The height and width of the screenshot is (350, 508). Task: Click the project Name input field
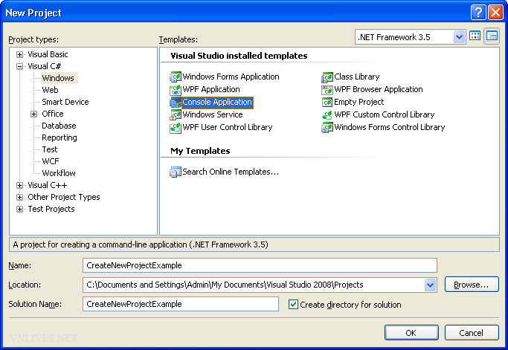[x=260, y=265]
